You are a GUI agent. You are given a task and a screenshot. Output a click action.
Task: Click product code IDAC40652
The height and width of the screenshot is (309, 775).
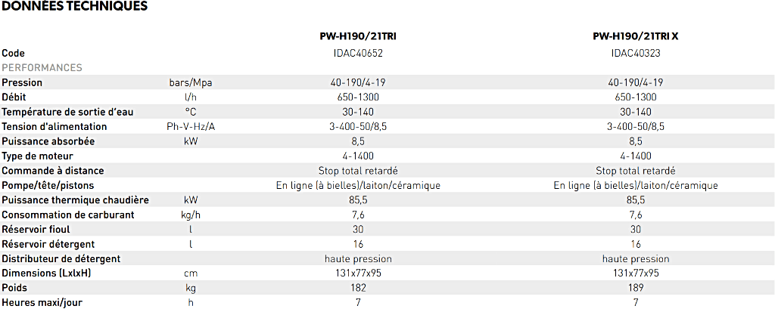coord(358,54)
